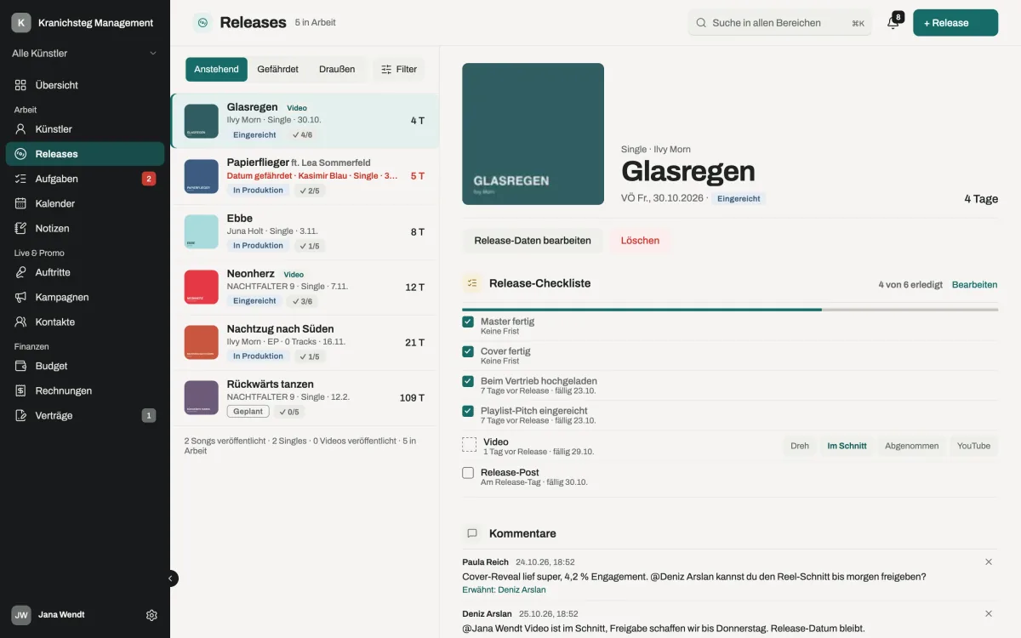Set video status to YouTube
The width and height of the screenshot is (1021, 638).
pyautogui.click(x=973, y=446)
